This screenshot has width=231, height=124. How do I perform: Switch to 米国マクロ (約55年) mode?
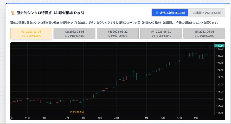click(207, 13)
